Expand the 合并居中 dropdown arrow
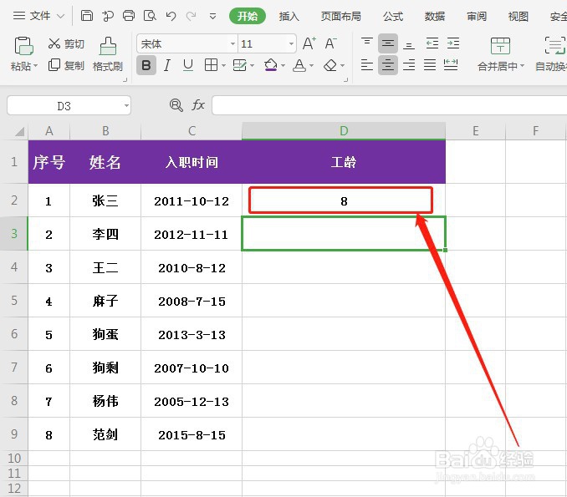Viewport: 567px width, 497px height. click(x=522, y=66)
